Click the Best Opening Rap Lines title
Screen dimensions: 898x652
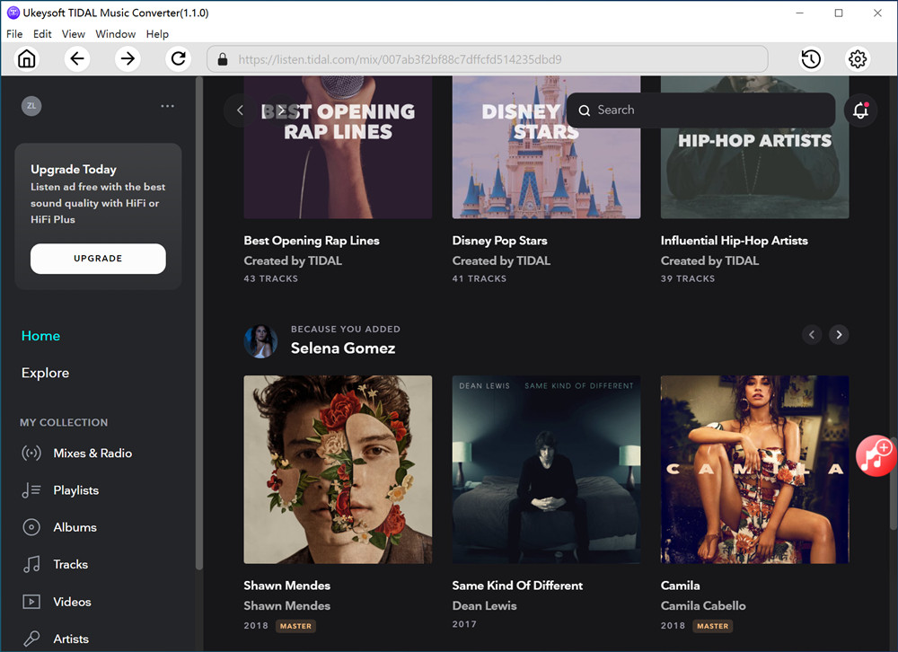point(312,241)
